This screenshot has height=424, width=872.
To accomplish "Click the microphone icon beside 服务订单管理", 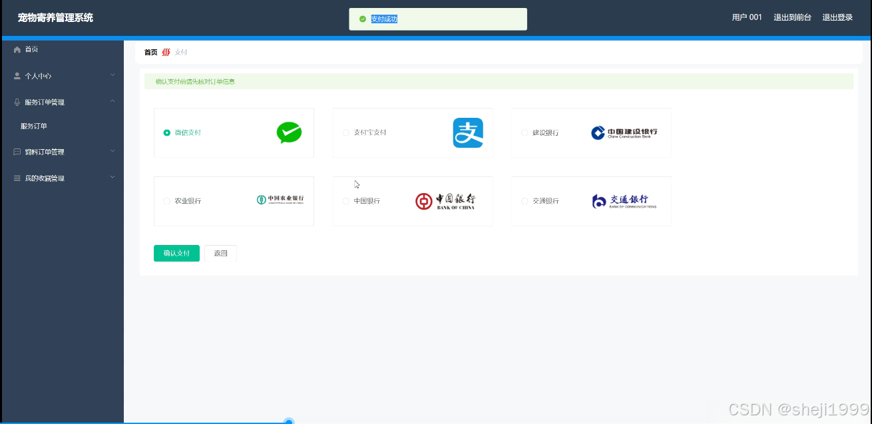I will 17,102.
